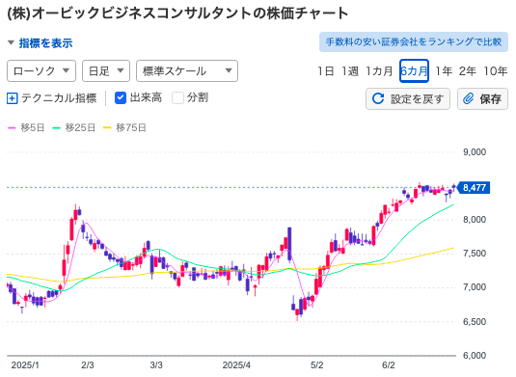Viewport: 516px width, 377px height.
Task: Uncheck the 出来高 volume checkbox
Action: point(121,98)
